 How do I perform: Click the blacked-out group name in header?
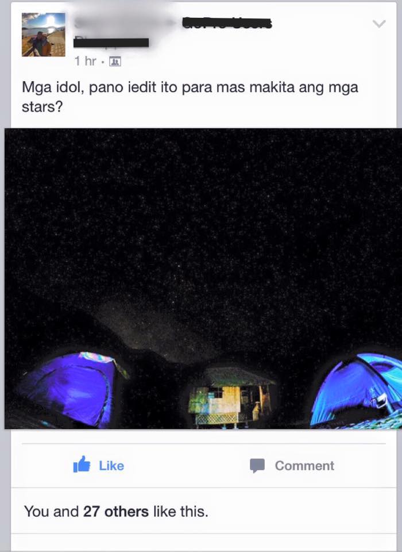(x=227, y=23)
